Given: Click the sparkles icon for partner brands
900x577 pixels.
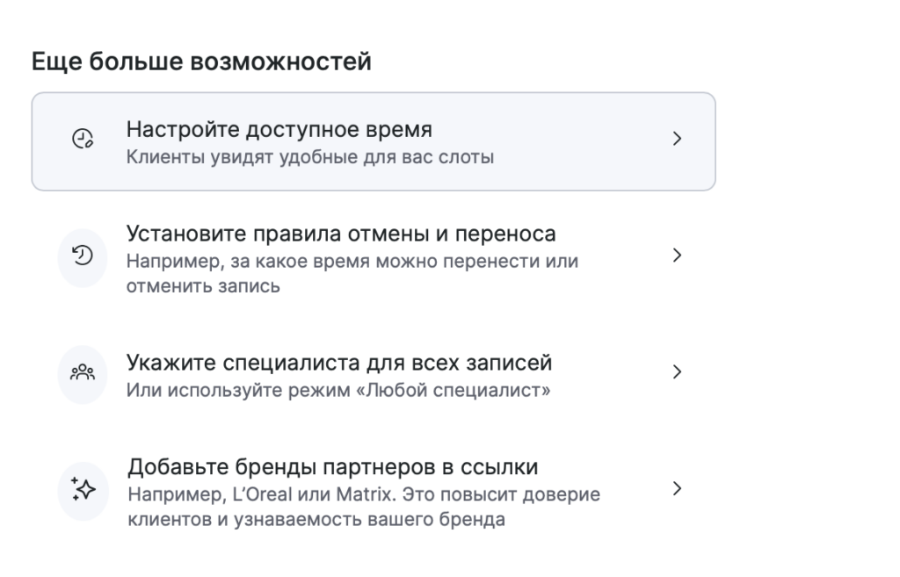Looking at the screenshot, I should pos(82,488).
